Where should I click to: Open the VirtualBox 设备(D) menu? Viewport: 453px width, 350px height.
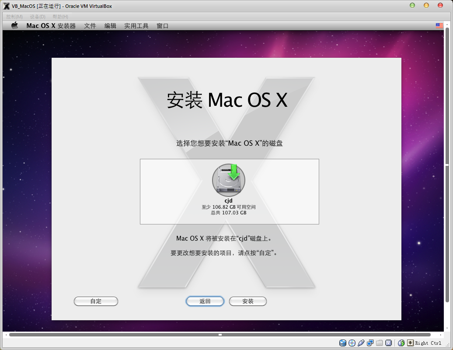[x=38, y=17]
